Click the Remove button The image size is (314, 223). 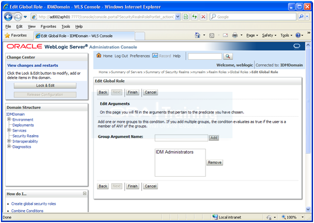point(214,163)
